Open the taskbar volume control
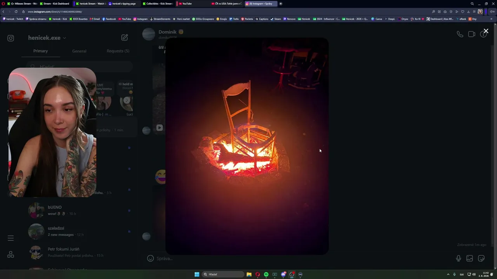This screenshot has width=497, height=279. click(x=474, y=274)
